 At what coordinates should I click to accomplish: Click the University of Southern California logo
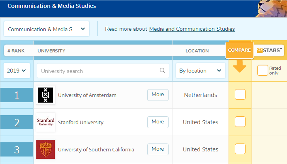[45, 149]
